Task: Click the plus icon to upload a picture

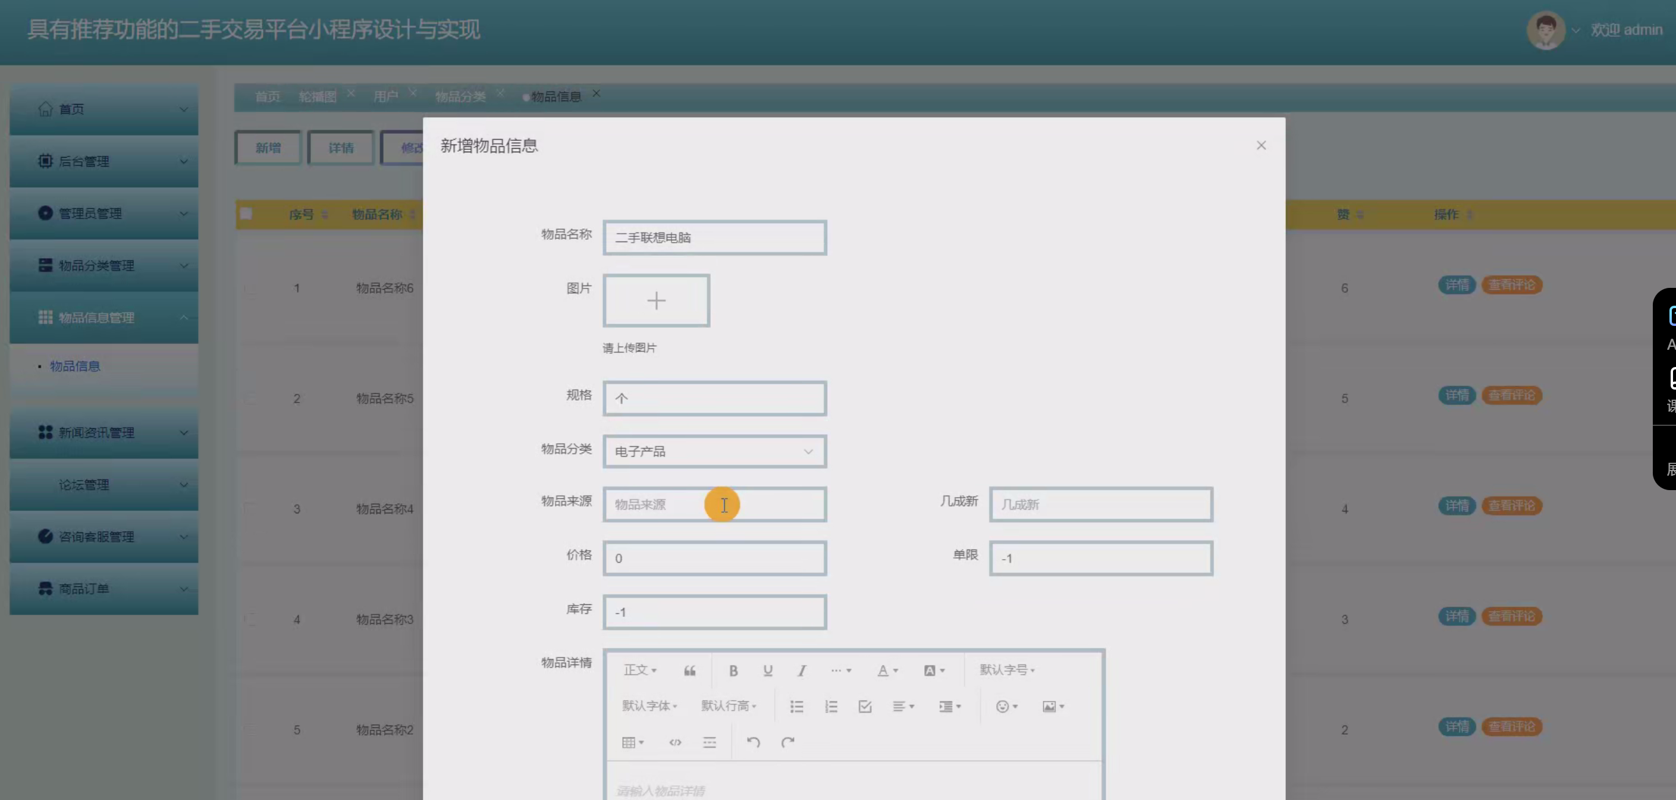Action: (x=657, y=300)
